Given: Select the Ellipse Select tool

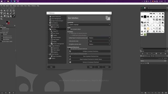Looking at the screenshot, I should click(4, 11).
